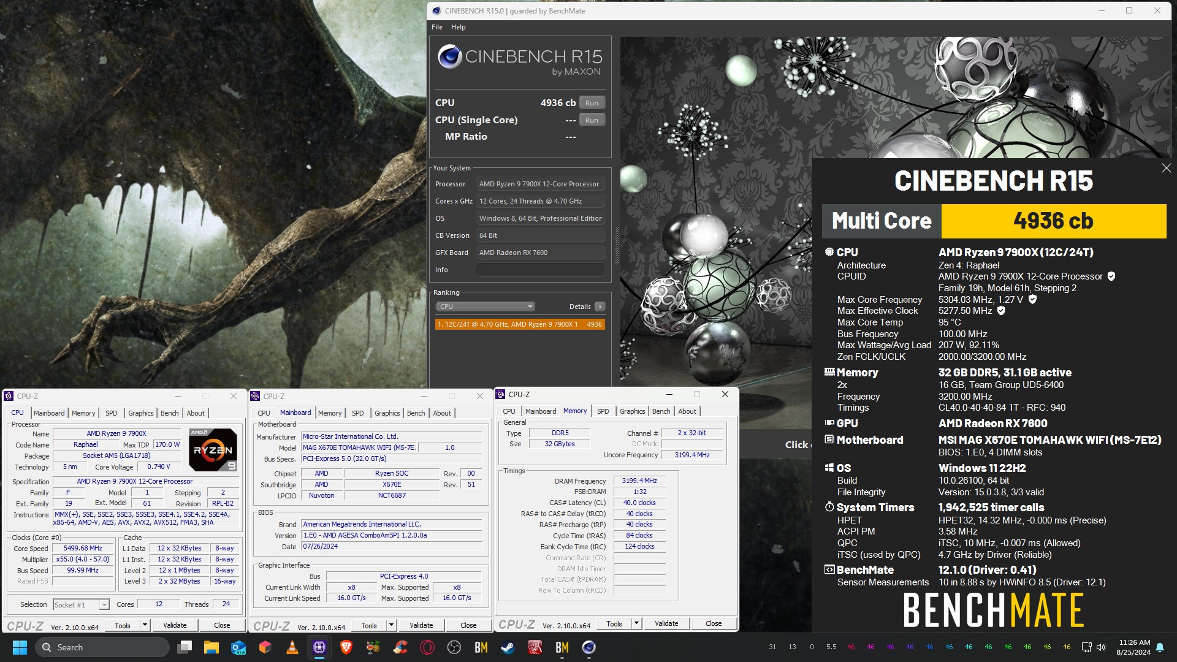Click the network display tray icon
Image resolution: width=1177 pixels, height=662 pixels.
tap(1086, 647)
